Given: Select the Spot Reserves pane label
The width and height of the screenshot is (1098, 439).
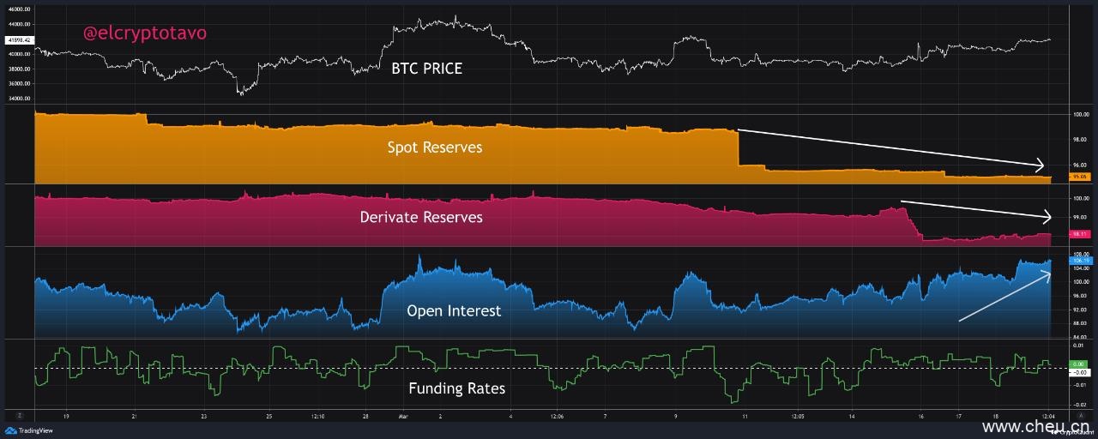Looking at the screenshot, I should coord(434,147).
